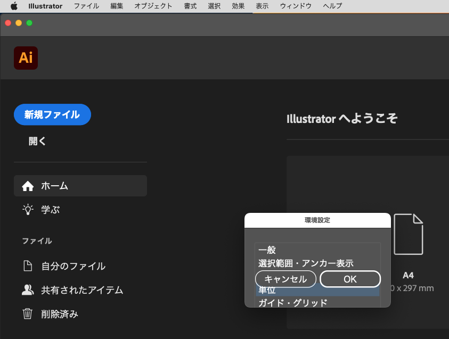This screenshot has height=339, width=449.
Task: Select 一般 in preferences list
Action: [x=317, y=250]
